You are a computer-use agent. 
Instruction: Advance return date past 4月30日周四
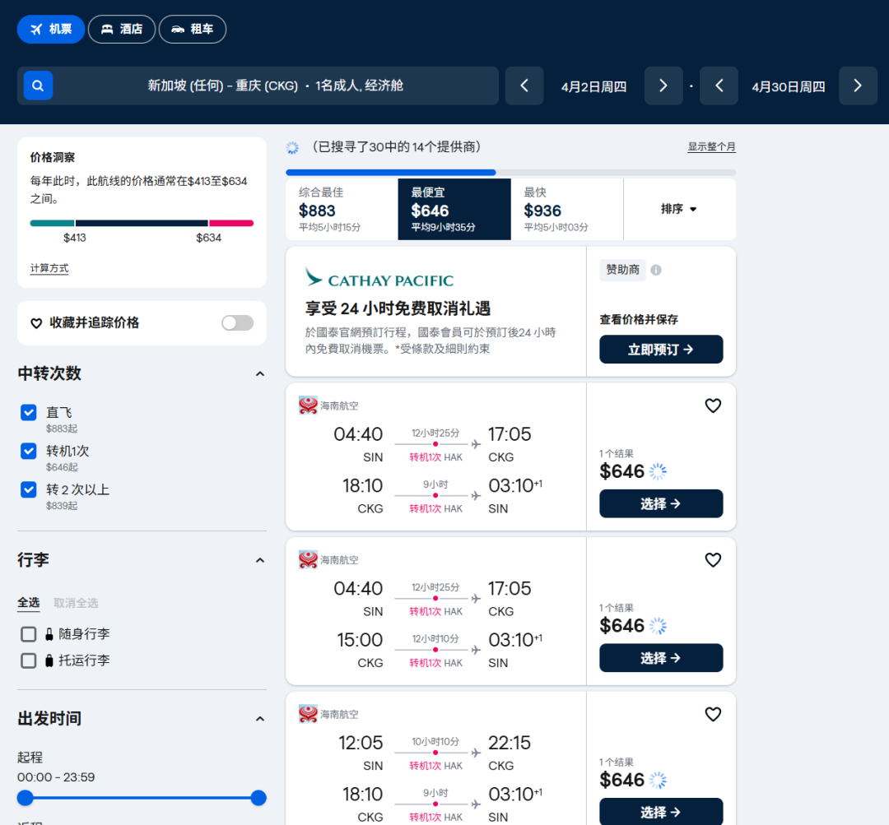pyautogui.click(x=858, y=86)
